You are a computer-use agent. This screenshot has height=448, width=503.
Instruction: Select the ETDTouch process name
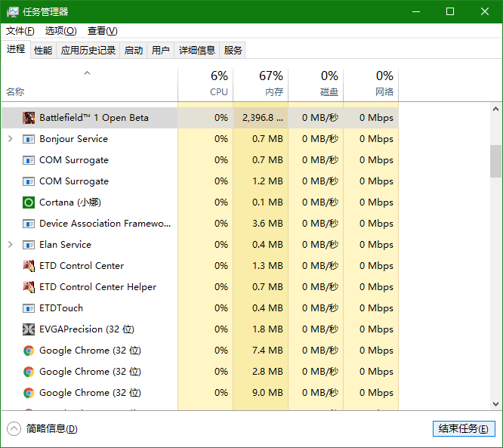pos(61,308)
